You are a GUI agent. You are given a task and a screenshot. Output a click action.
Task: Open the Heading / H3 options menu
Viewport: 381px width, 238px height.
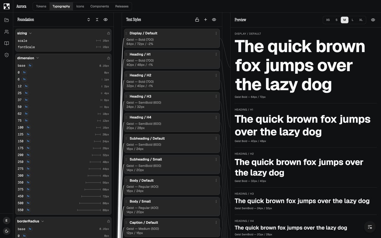(216, 96)
